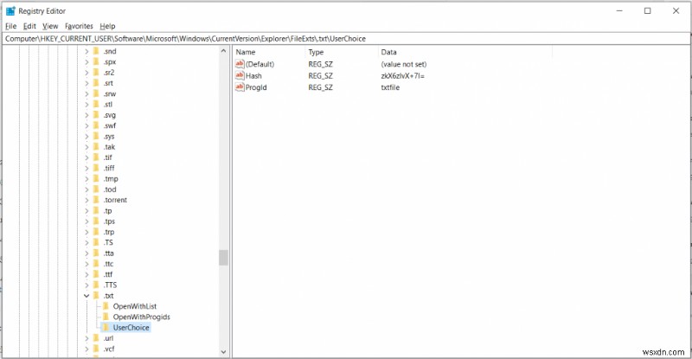Select the Hash value name
The image size is (692, 359).
(253, 75)
